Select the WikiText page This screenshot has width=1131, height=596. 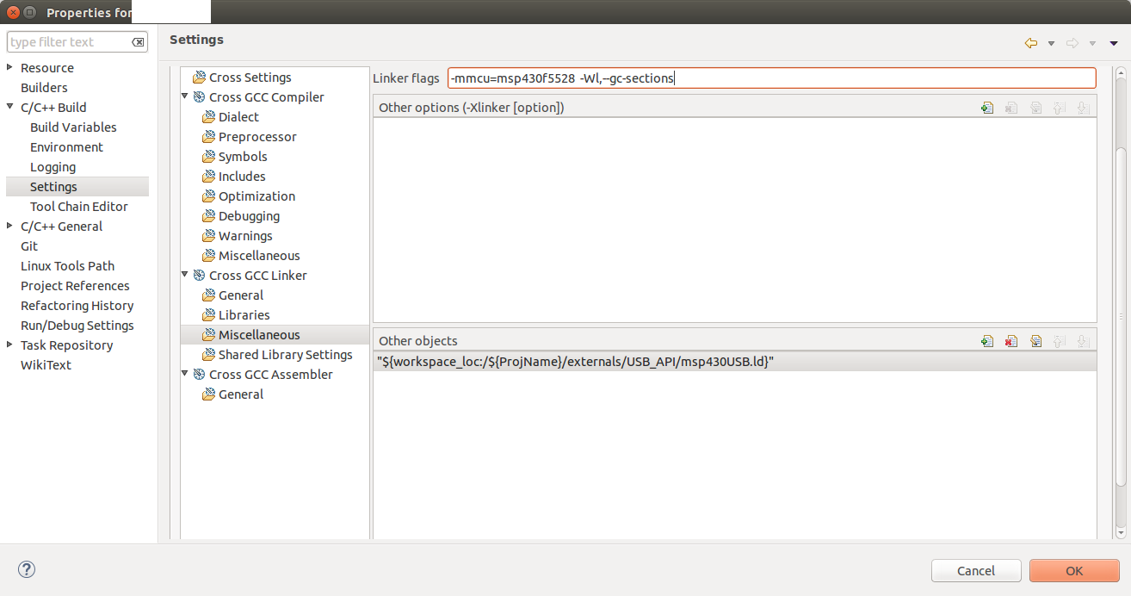[x=46, y=365]
